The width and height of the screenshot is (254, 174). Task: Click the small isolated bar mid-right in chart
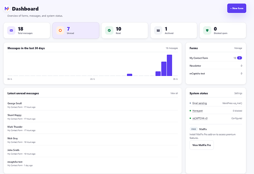point(130,75)
